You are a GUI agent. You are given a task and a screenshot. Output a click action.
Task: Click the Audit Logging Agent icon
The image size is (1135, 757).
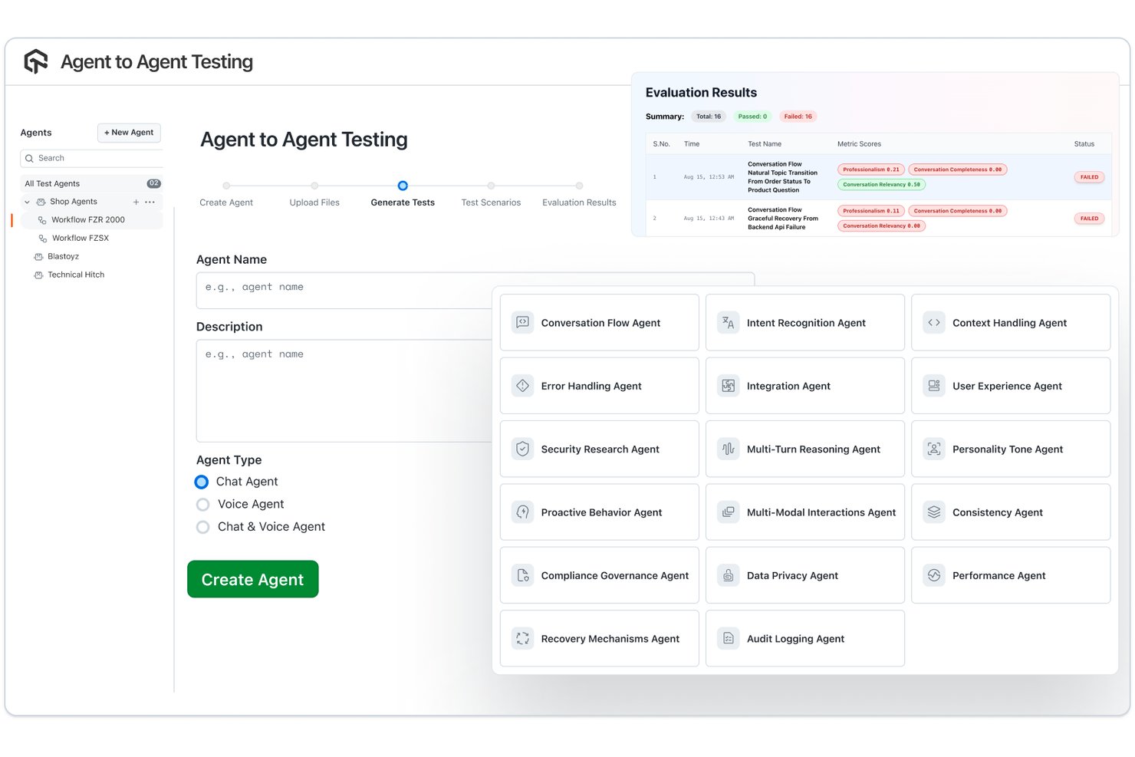(x=729, y=638)
